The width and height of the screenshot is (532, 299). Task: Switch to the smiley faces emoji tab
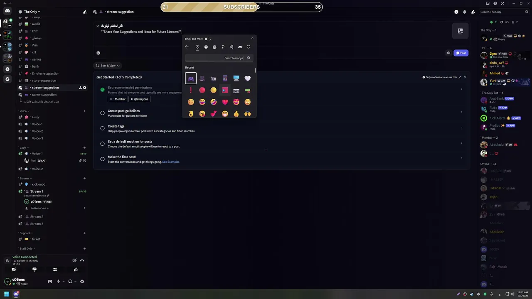click(x=206, y=47)
